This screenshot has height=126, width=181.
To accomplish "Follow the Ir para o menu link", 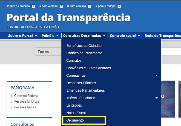I will (x=48, y=6).
